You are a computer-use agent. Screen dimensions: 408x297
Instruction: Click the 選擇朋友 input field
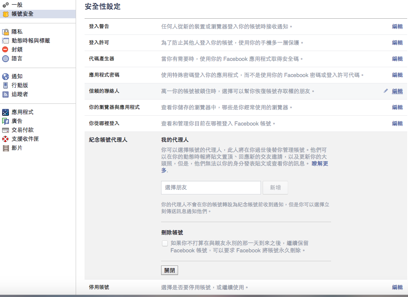(x=211, y=188)
